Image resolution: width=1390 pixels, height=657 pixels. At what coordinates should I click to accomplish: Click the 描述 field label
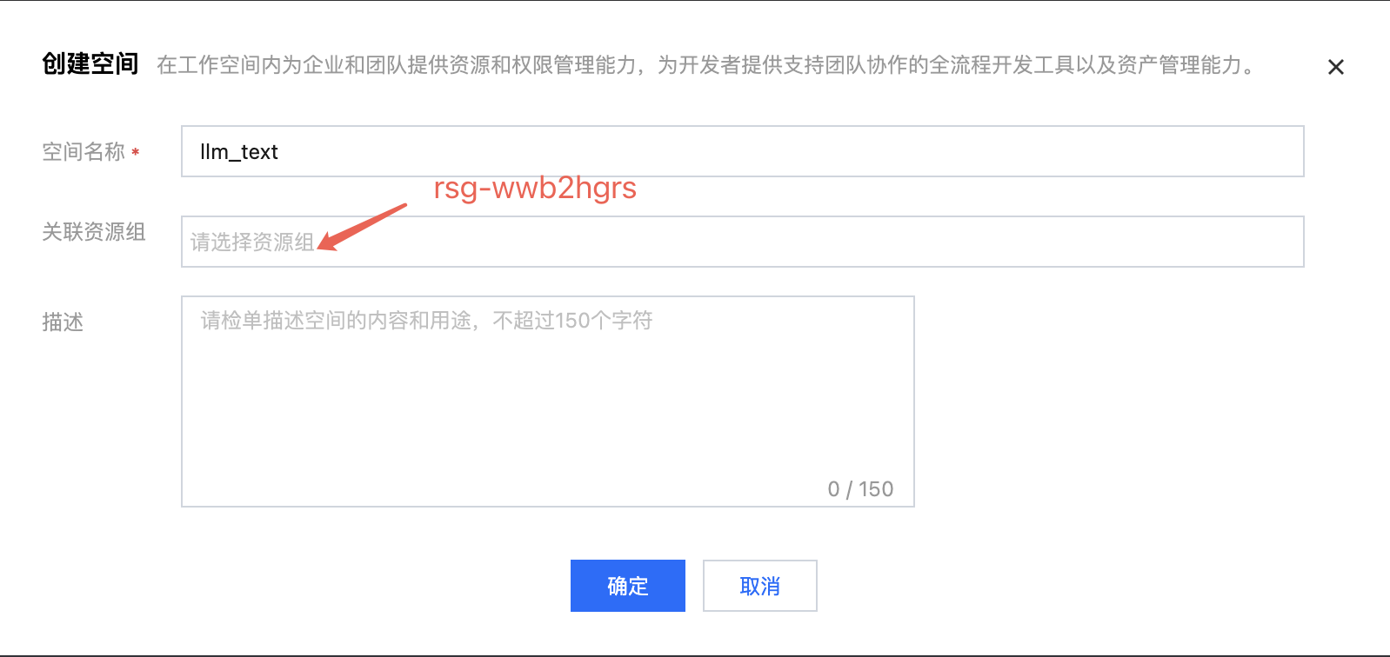point(63,322)
